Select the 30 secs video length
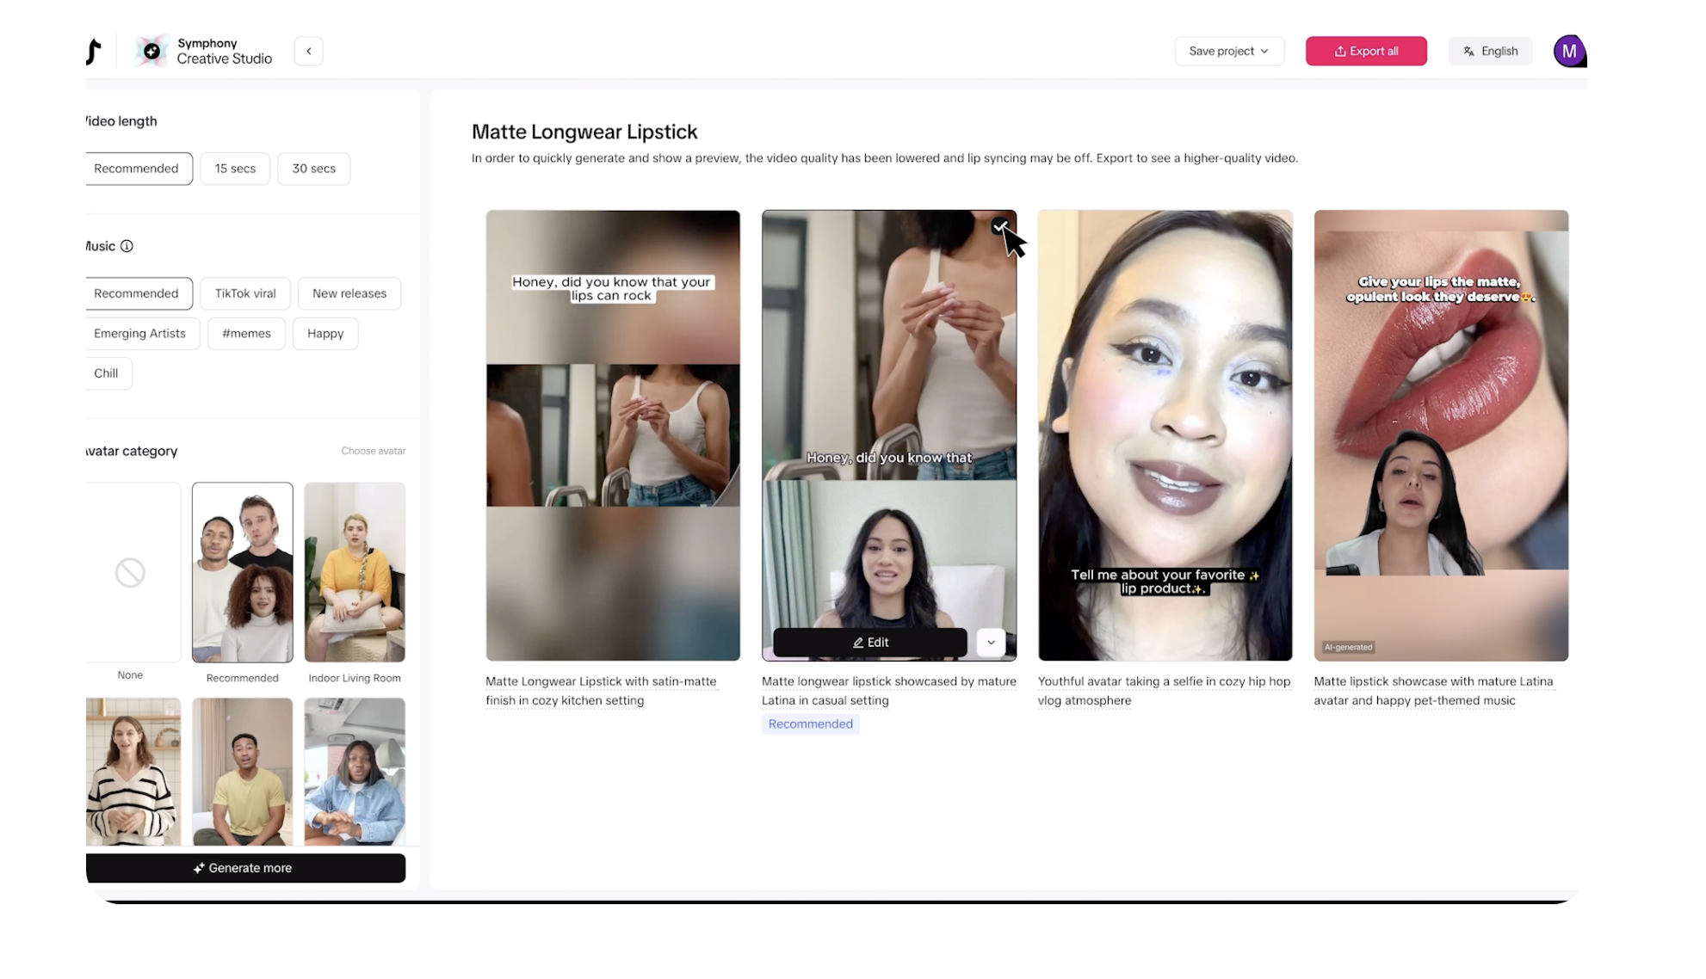The width and height of the screenshot is (1706, 979). pos(313,169)
